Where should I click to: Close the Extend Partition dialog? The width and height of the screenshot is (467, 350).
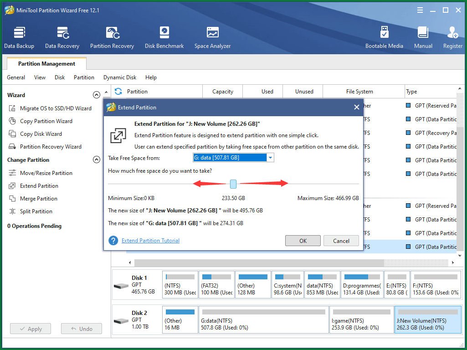pos(356,107)
